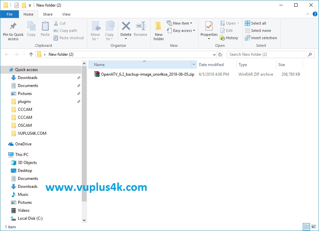Open the Move to menu
The width and height of the screenshot is (319, 231).
click(95, 31)
